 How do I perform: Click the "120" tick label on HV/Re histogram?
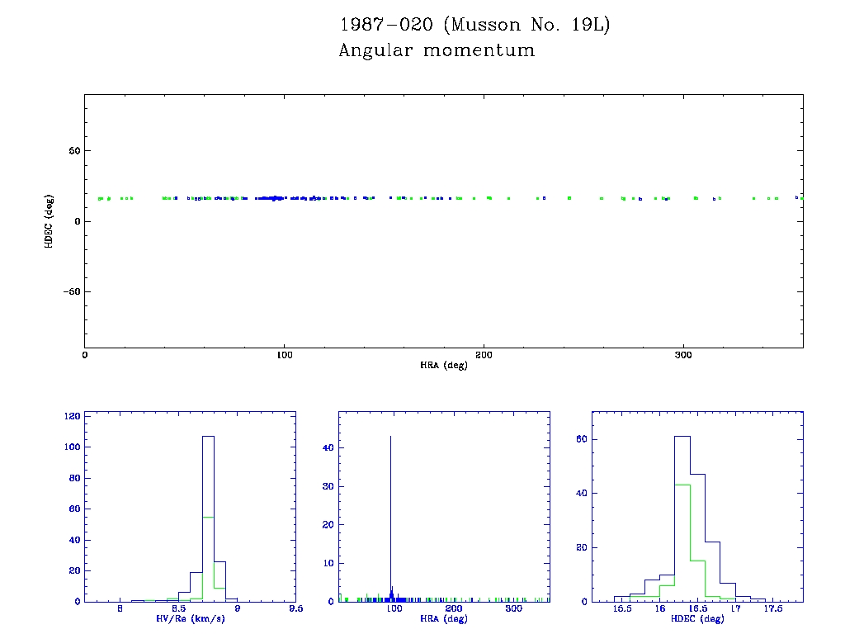(71, 416)
